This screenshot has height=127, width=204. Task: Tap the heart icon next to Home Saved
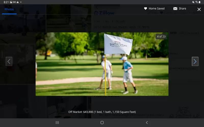(145, 9)
